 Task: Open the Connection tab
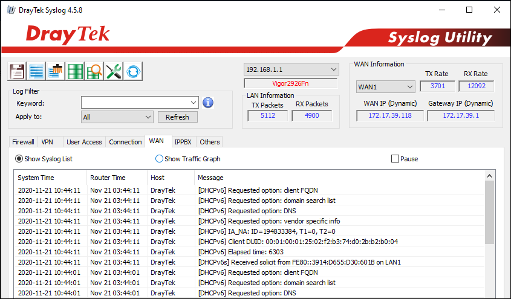point(125,142)
